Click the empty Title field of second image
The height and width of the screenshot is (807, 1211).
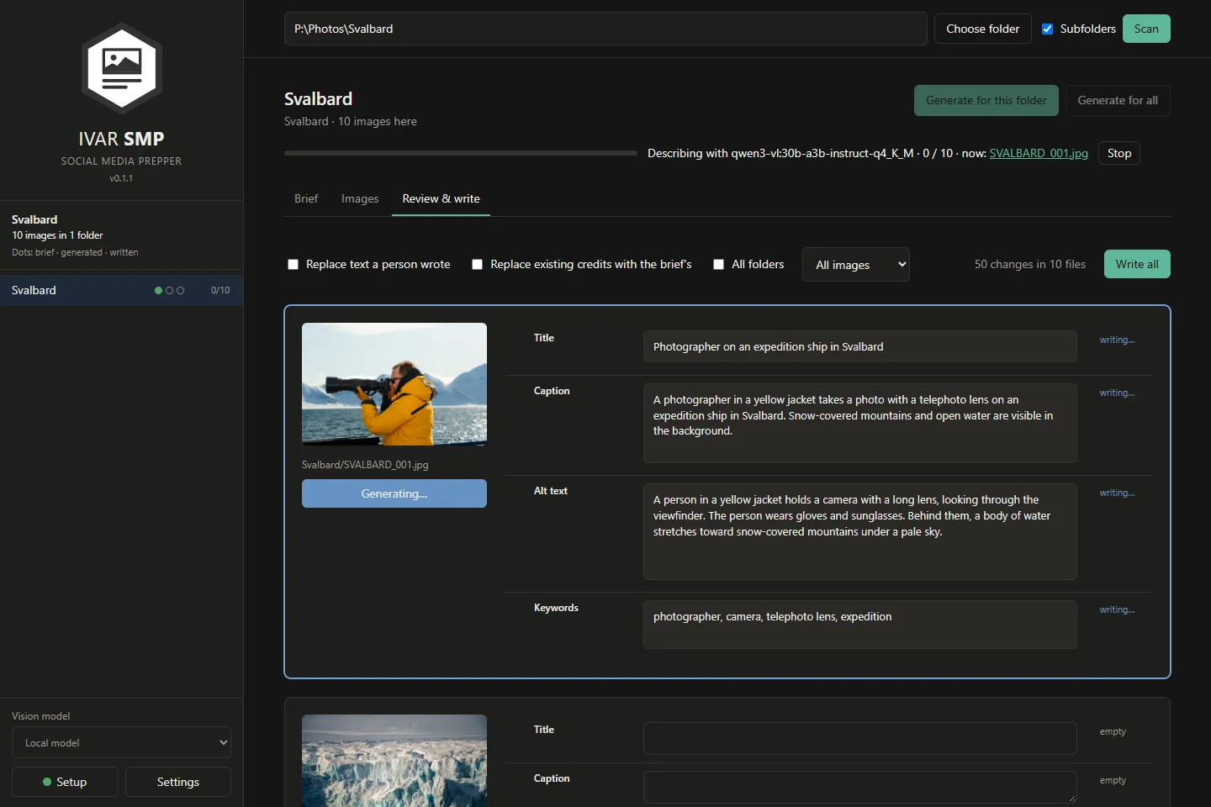(859, 738)
